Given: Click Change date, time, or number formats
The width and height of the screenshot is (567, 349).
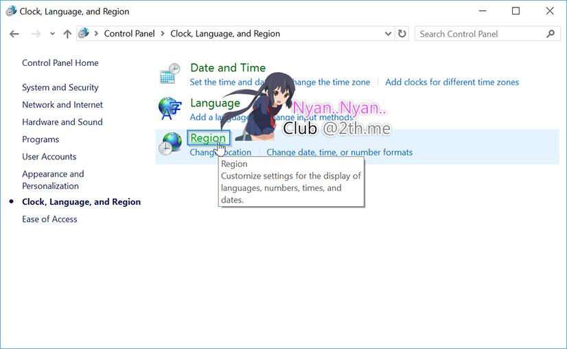Looking at the screenshot, I should [340, 153].
